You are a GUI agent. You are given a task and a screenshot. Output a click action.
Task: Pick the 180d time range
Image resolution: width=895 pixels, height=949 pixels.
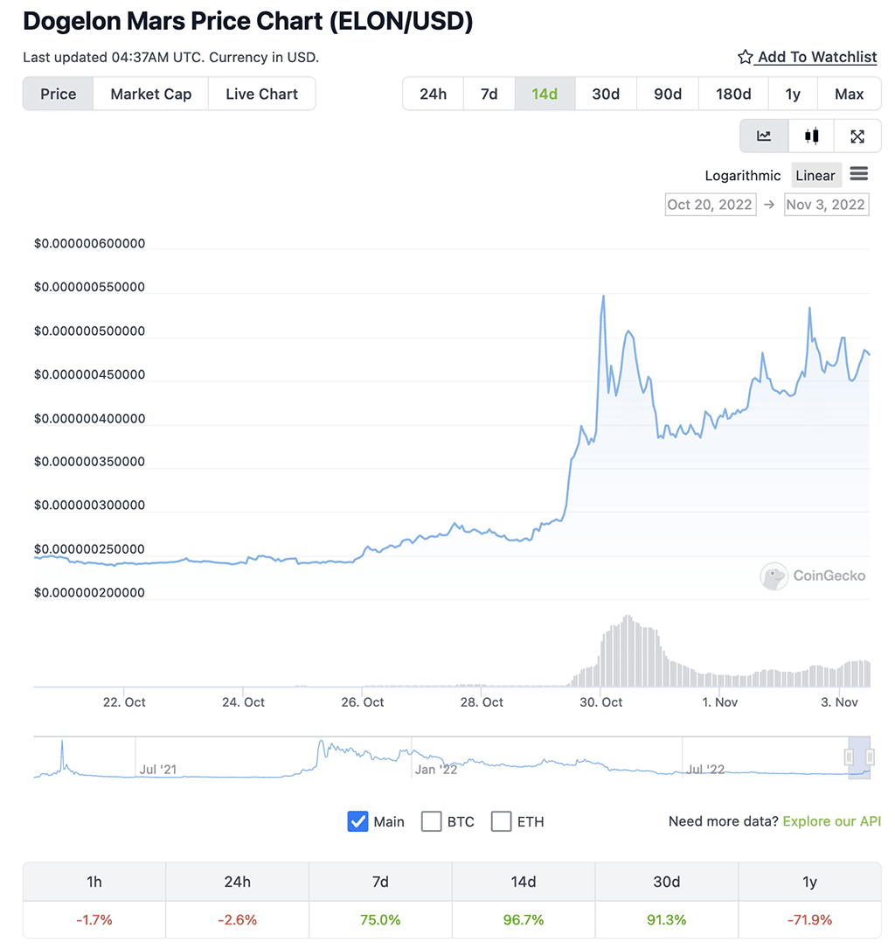(733, 94)
